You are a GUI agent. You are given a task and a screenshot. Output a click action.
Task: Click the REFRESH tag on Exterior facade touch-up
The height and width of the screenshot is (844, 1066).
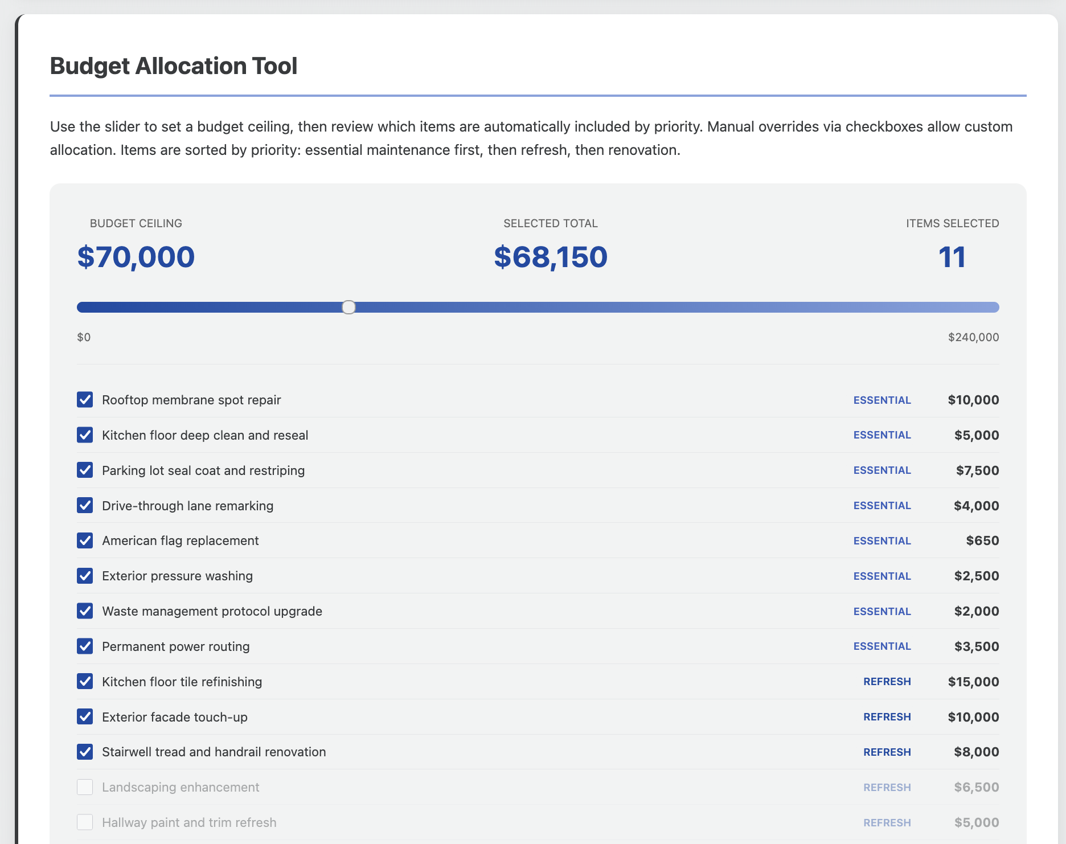[x=887, y=717]
